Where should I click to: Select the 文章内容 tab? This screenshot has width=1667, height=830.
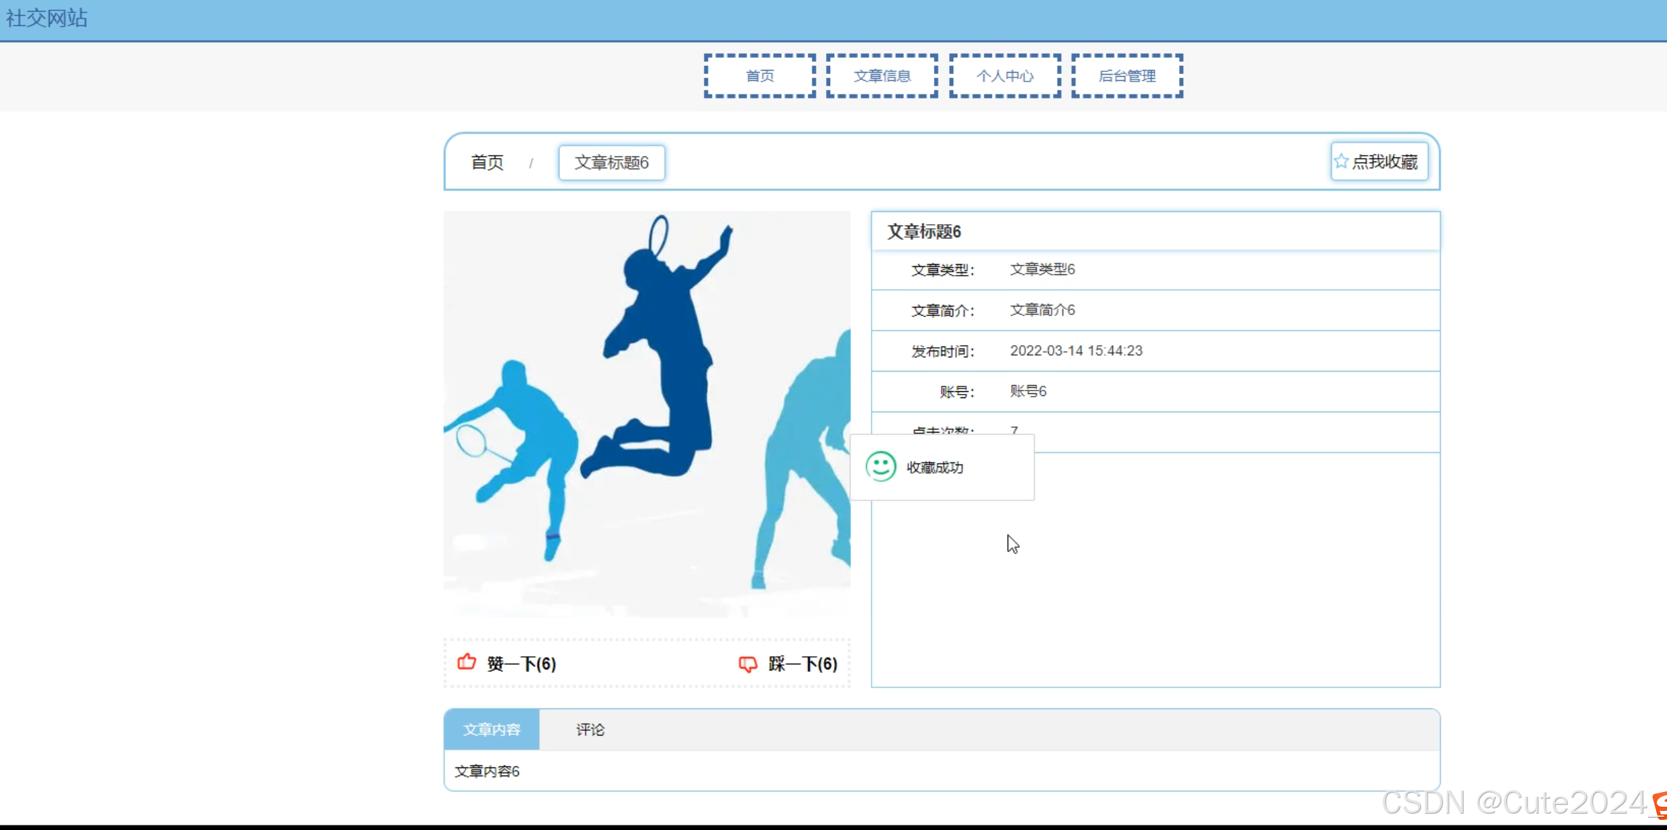492,729
